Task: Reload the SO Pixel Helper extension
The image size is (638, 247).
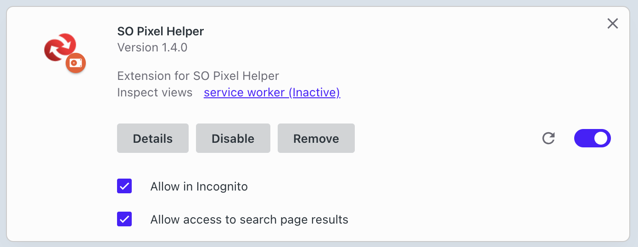Action: (548, 138)
